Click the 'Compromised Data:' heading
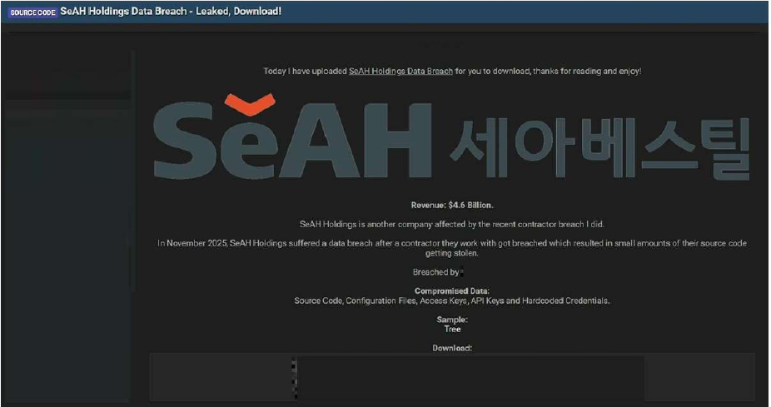The width and height of the screenshot is (771, 407). [452, 290]
